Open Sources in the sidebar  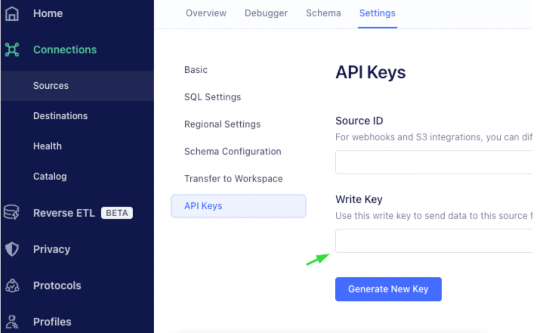click(51, 86)
